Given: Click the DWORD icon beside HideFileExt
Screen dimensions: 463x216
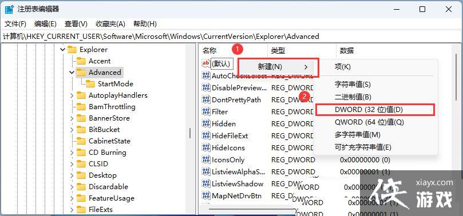Looking at the screenshot, I should coord(206,136).
